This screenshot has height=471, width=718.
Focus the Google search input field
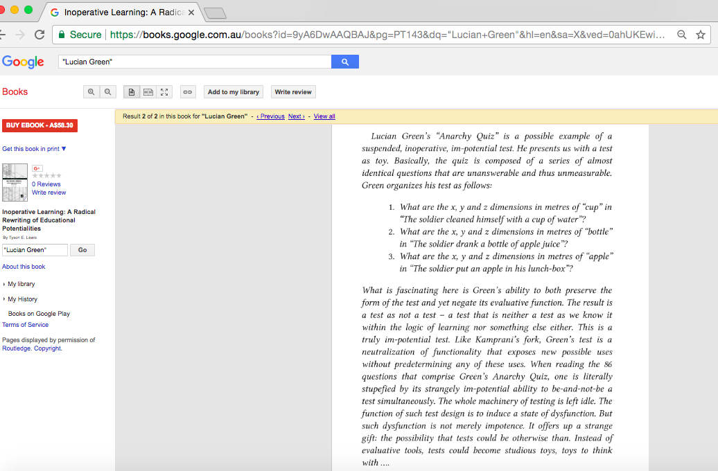pos(195,62)
